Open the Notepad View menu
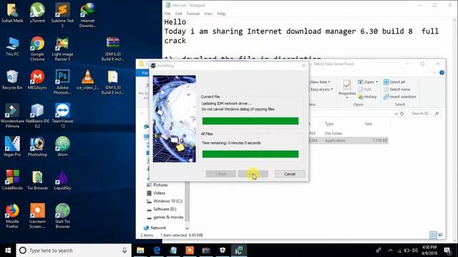The image size is (458, 257). tap(208, 14)
